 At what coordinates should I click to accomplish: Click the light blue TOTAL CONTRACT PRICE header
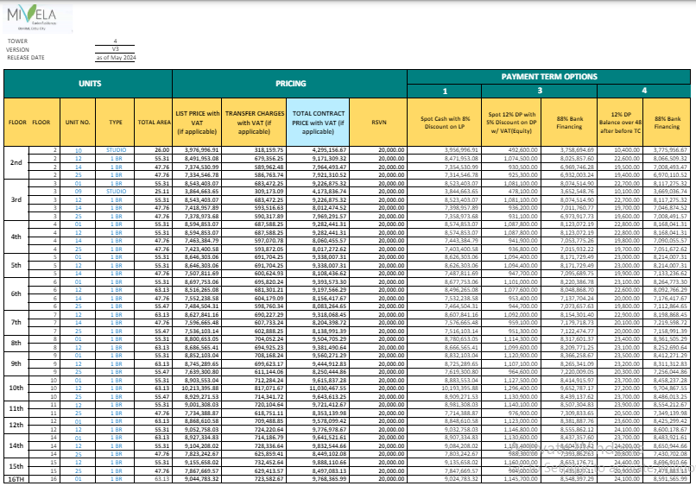pos(320,123)
